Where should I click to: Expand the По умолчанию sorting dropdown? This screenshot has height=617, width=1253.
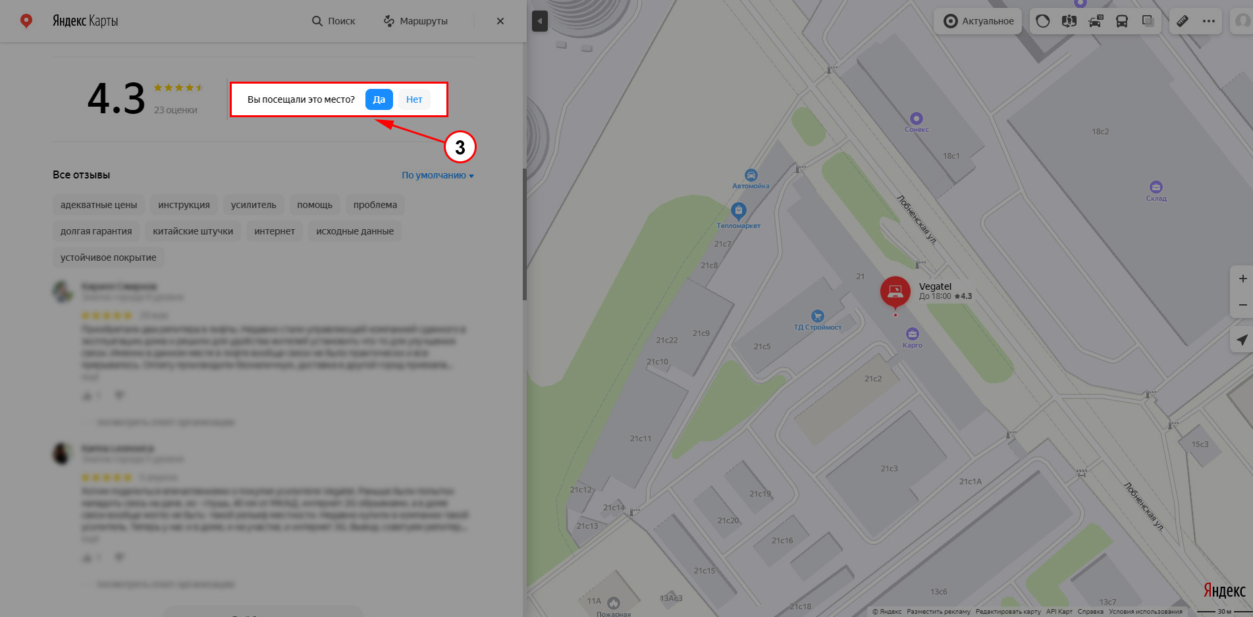[x=438, y=175]
